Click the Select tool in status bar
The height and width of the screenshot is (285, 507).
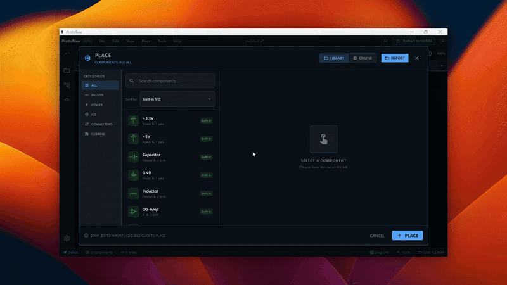pos(70,252)
